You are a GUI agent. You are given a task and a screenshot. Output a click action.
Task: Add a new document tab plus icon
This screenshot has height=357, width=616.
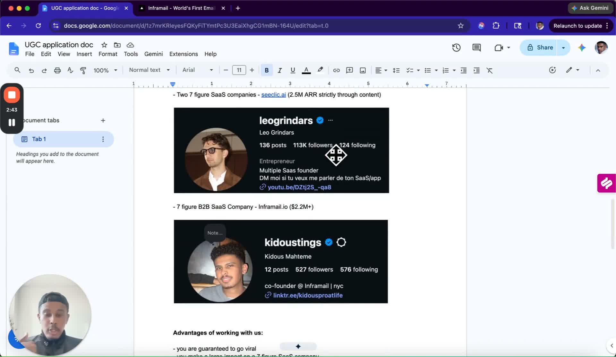point(103,120)
